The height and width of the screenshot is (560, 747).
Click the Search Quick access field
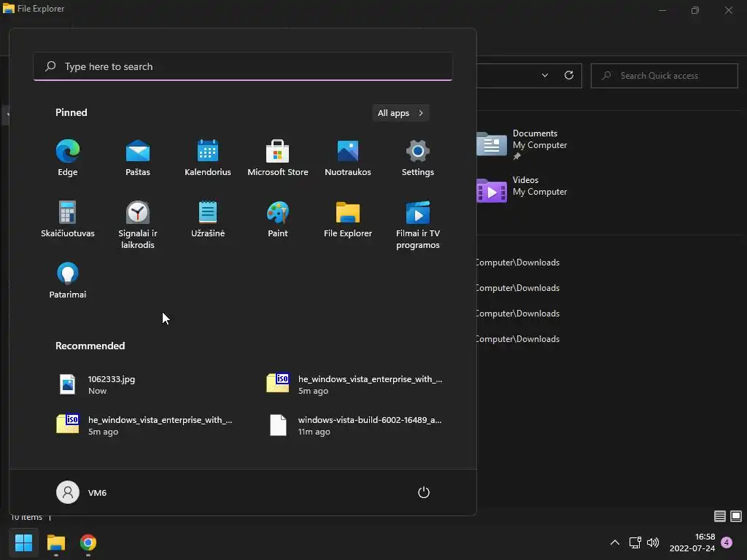(x=665, y=76)
